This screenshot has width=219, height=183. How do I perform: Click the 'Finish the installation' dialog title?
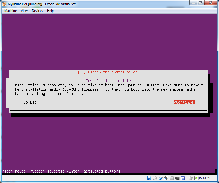[108, 72]
